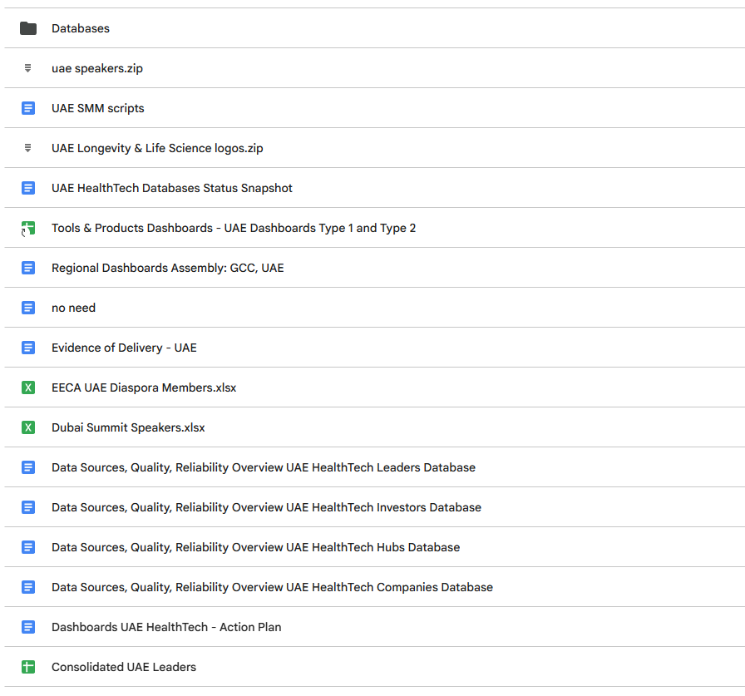Open the Databases folder by its name
Viewport: 745px width, 696px height.
click(x=81, y=28)
